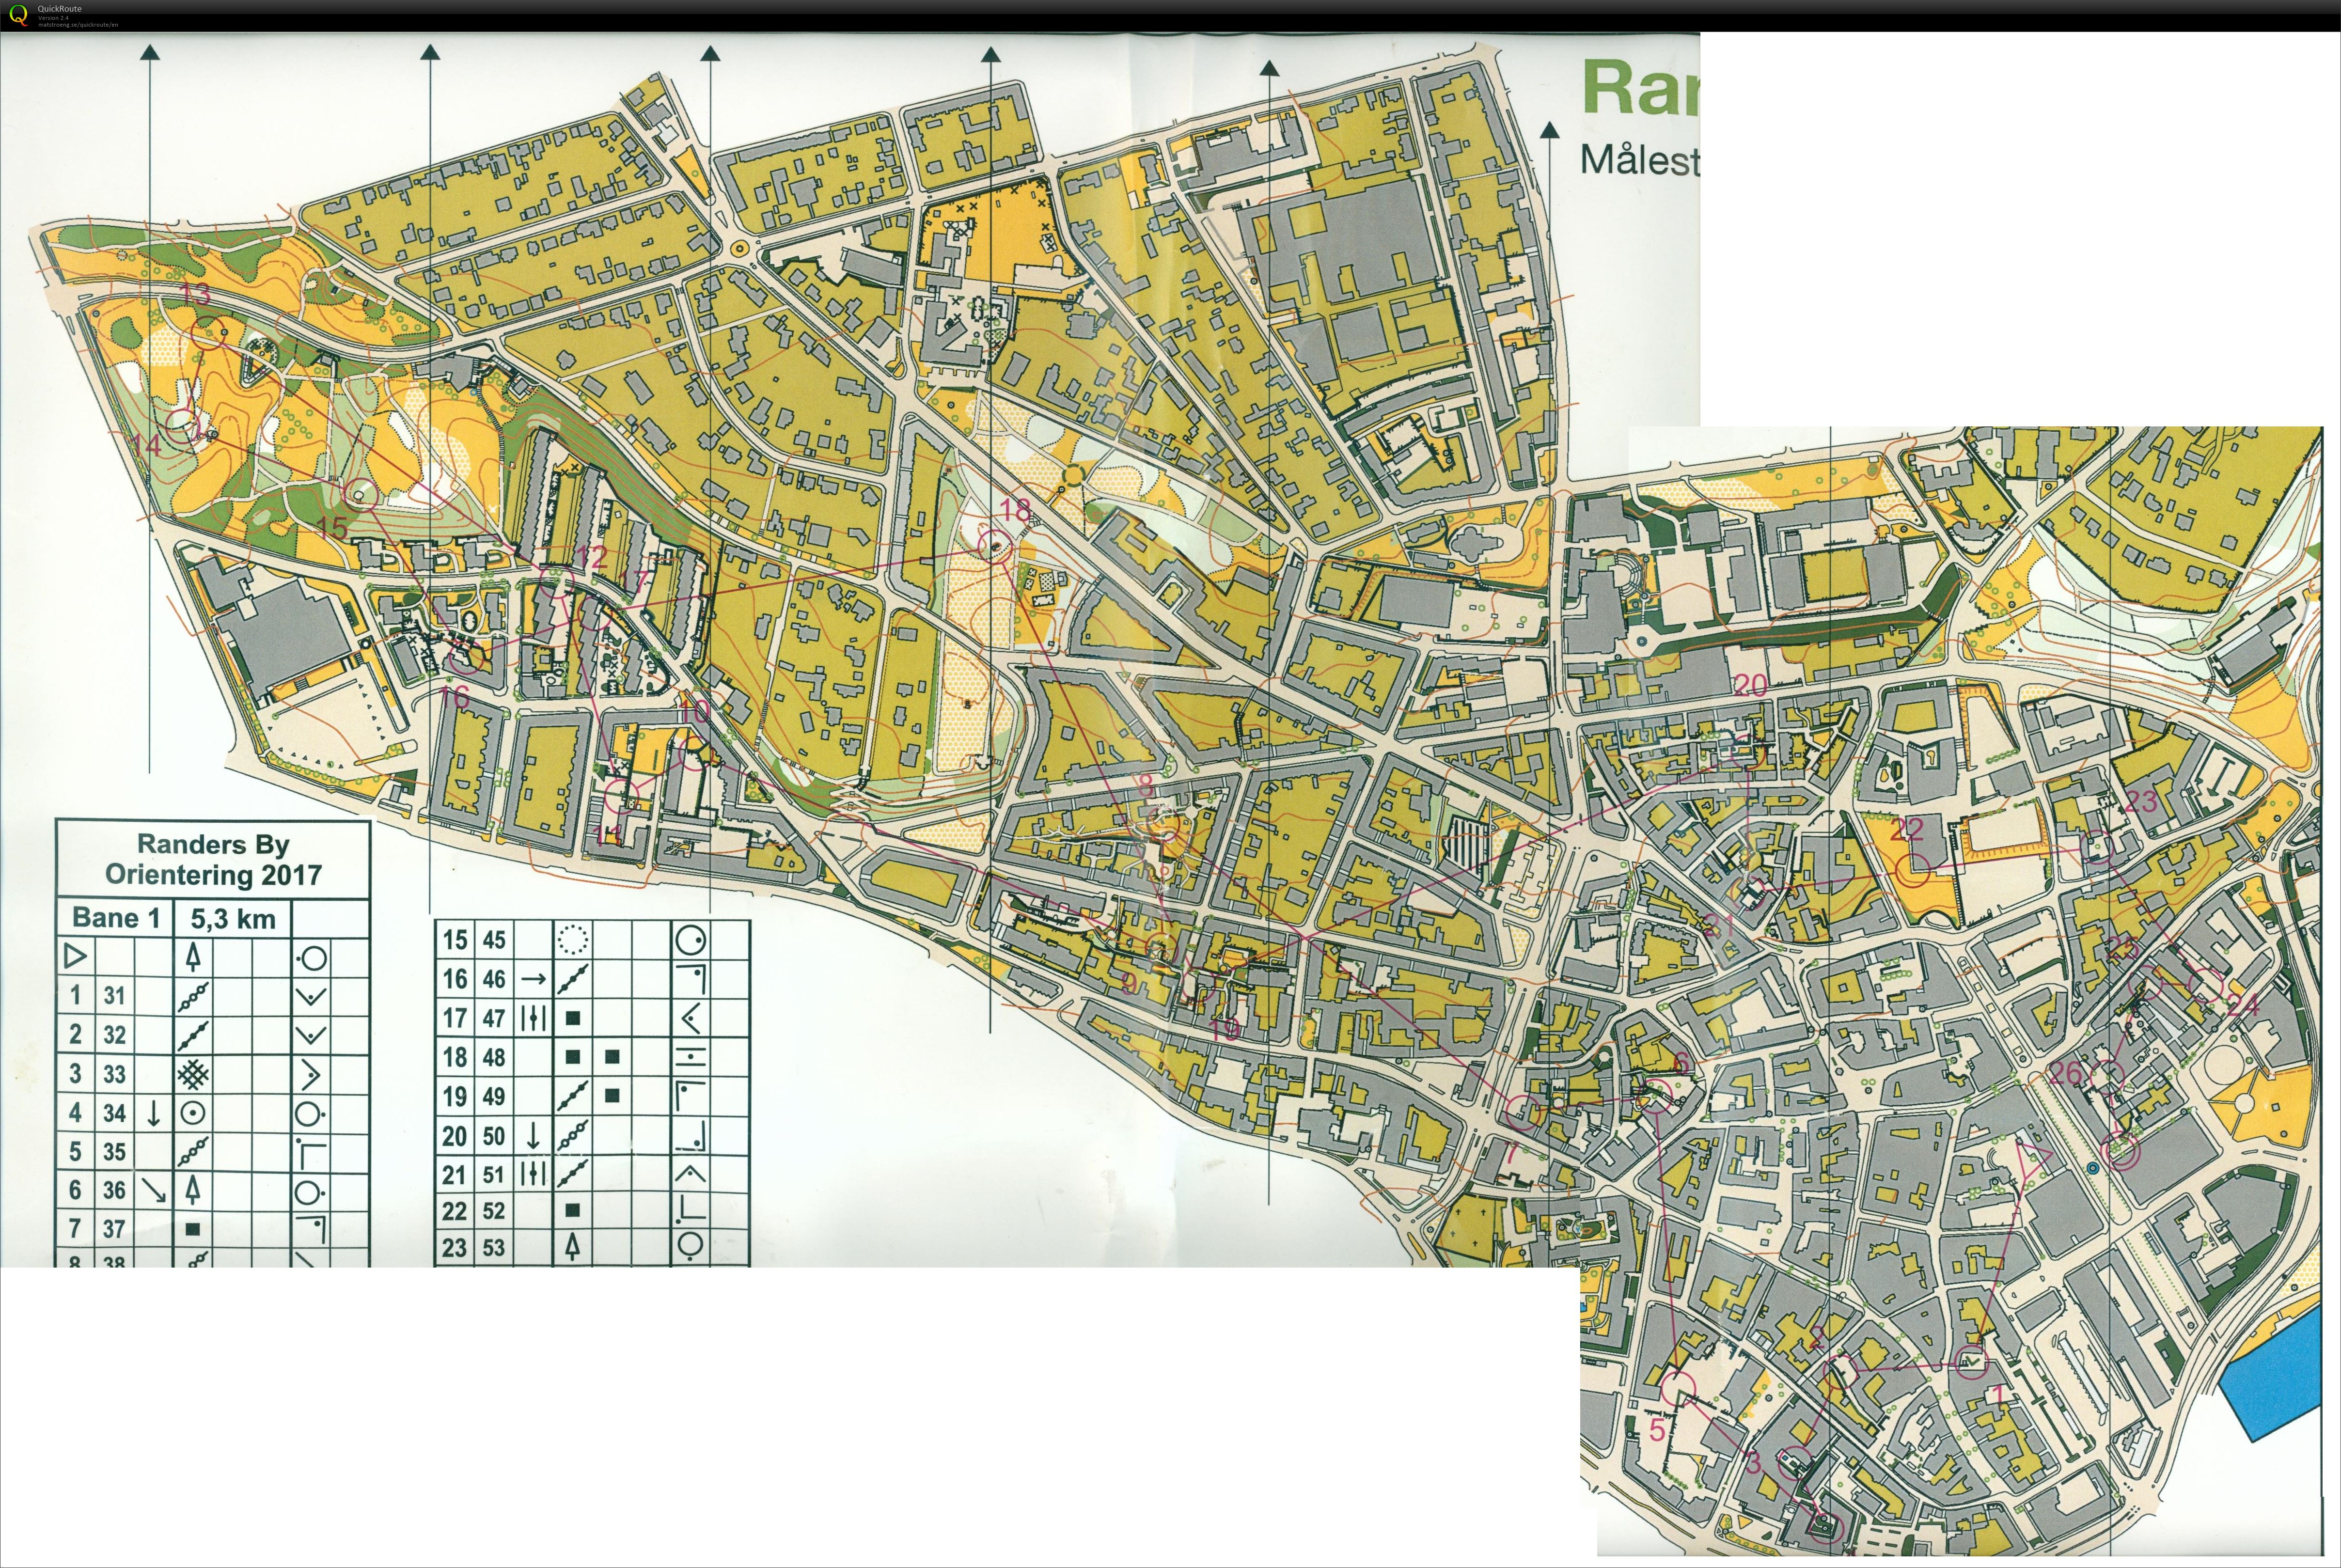Click the '5,3 km' course length cell

coord(233,919)
